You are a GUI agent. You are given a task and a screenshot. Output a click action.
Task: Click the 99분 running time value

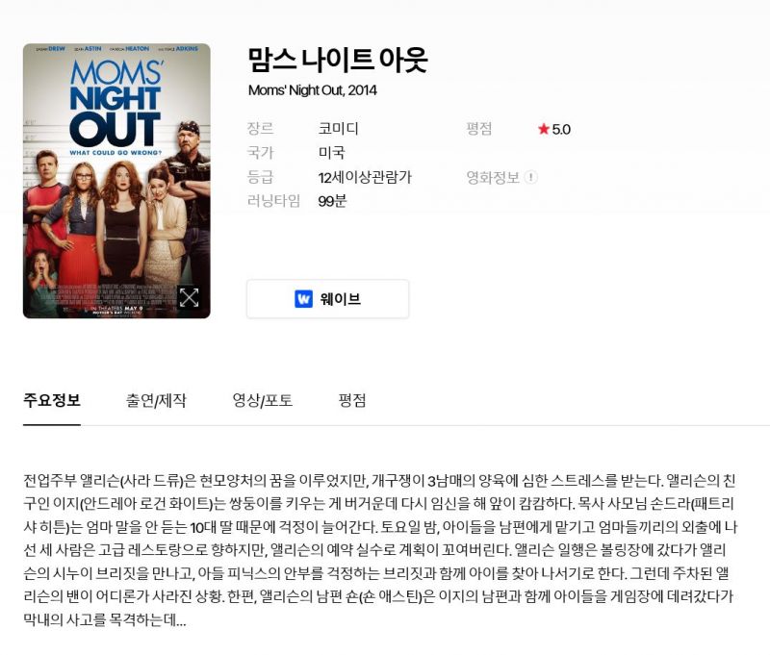pyautogui.click(x=332, y=201)
